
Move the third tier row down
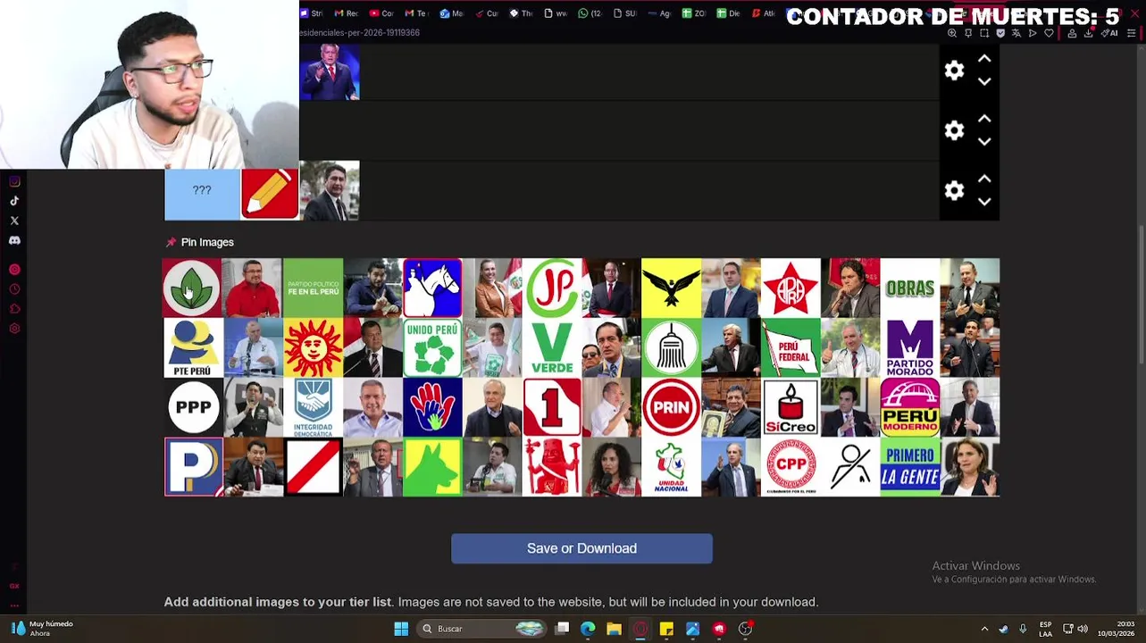(984, 201)
